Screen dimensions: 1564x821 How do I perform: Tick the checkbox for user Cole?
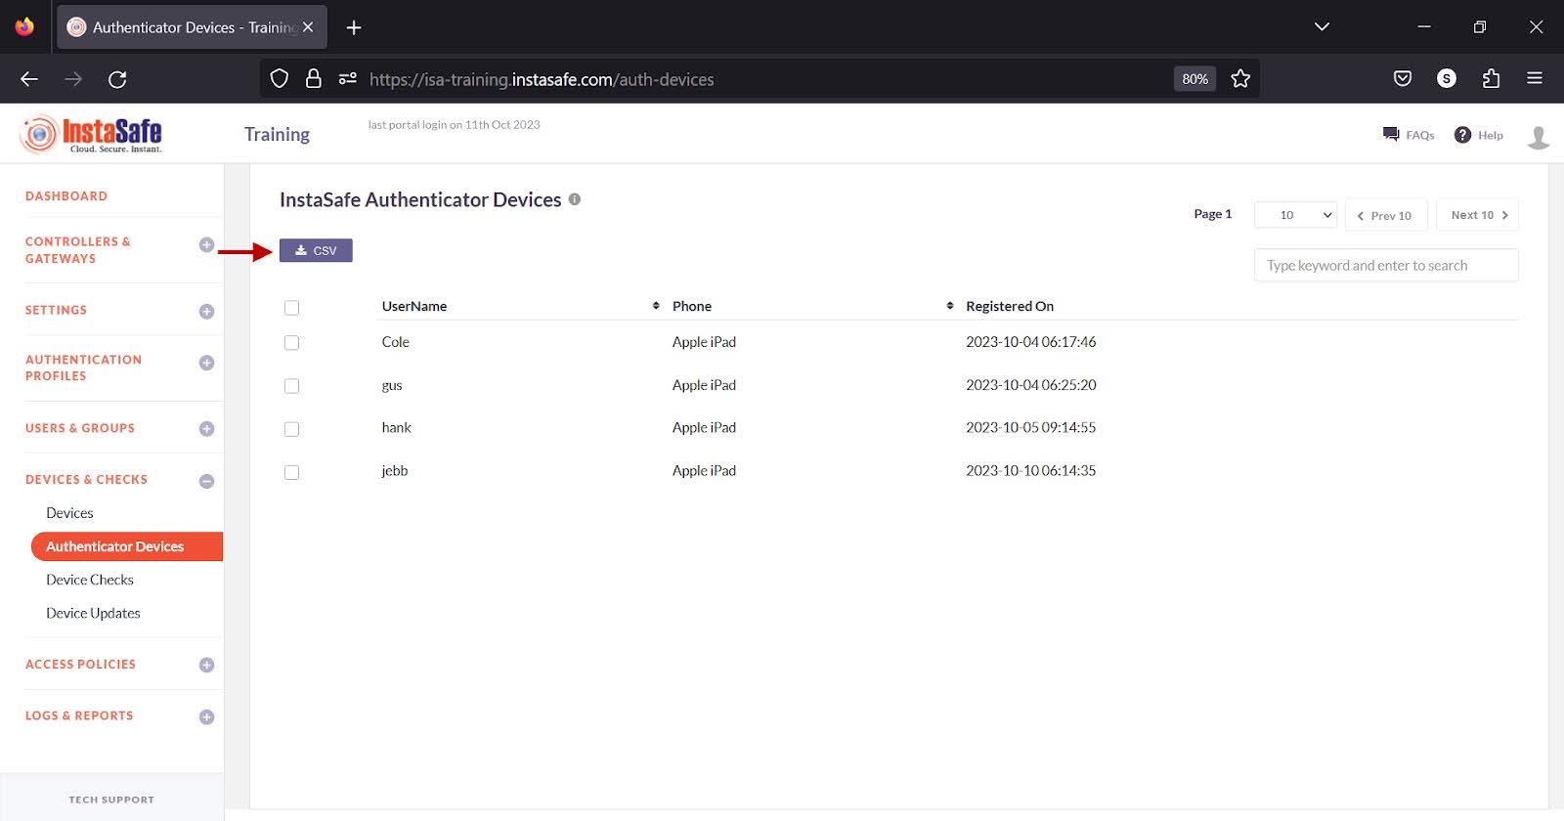[x=291, y=343]
